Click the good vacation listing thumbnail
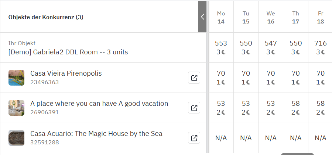This screenshot has height=155, width=332. 16,108
